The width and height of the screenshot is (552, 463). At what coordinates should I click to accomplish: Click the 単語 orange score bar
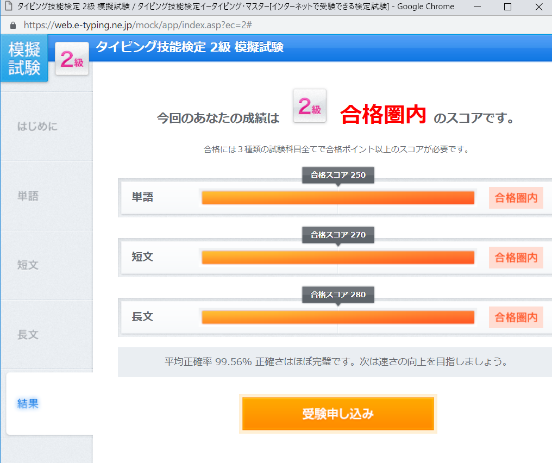[x=337, y=198]
